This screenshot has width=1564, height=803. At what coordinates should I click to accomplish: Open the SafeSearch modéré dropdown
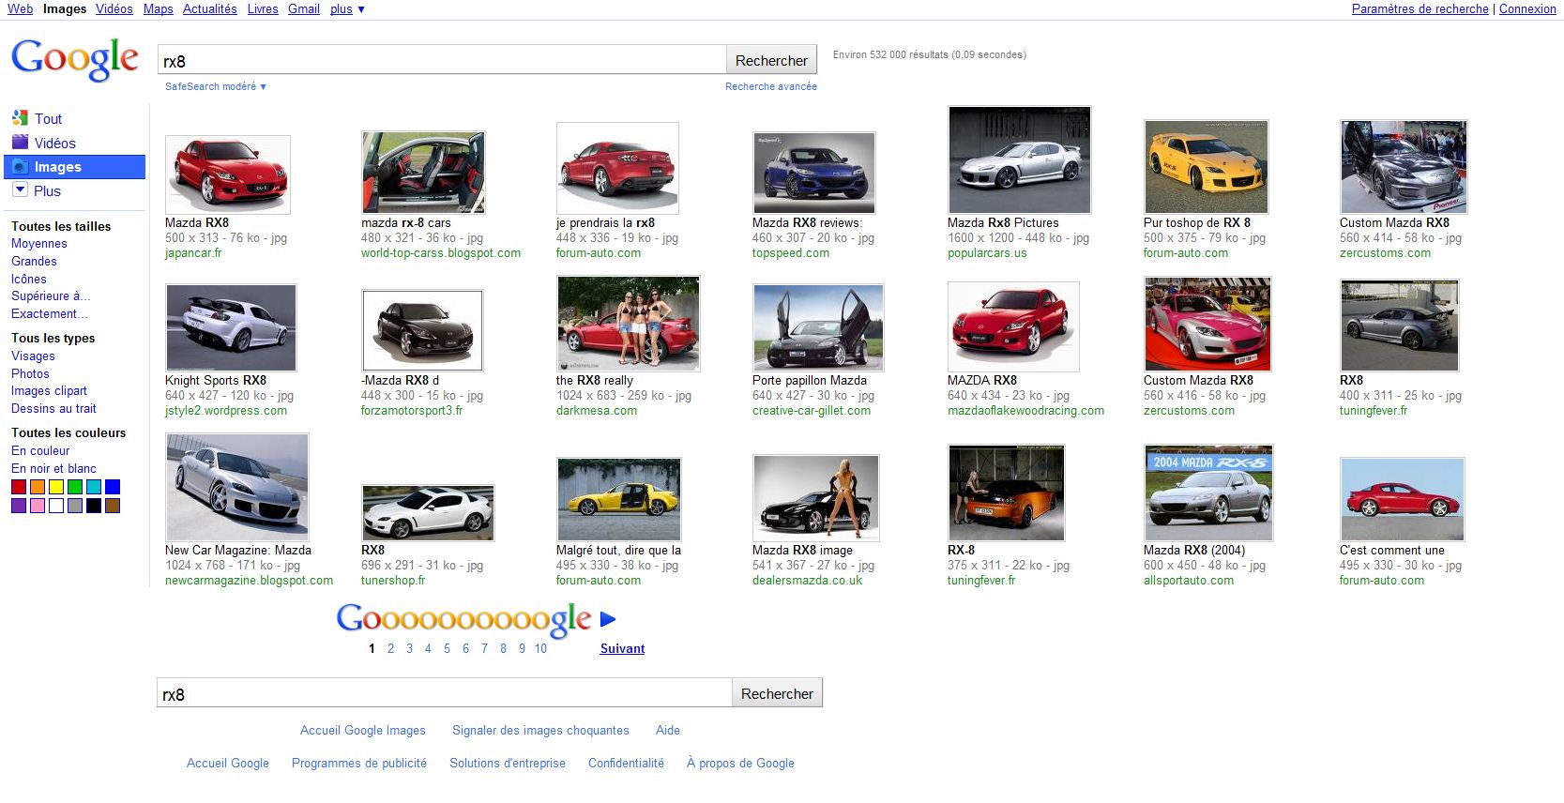(216, 86)
